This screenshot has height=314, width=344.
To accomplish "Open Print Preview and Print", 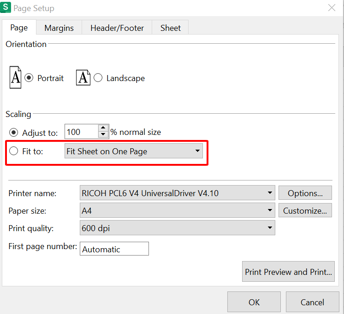I will point(288,272).
